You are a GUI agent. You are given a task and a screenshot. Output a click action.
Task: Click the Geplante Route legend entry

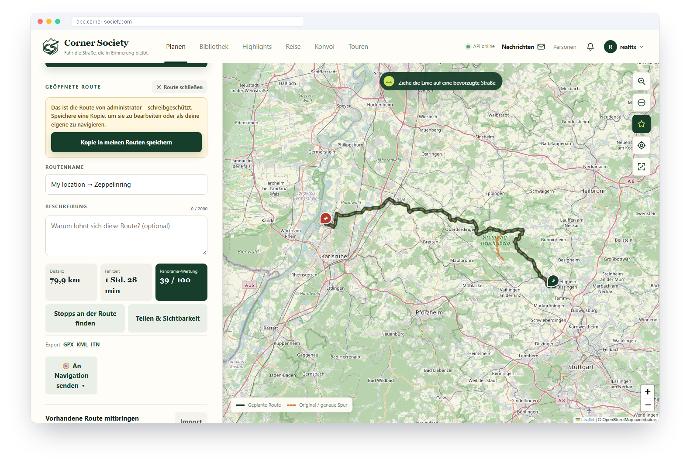tap(259, 405)
